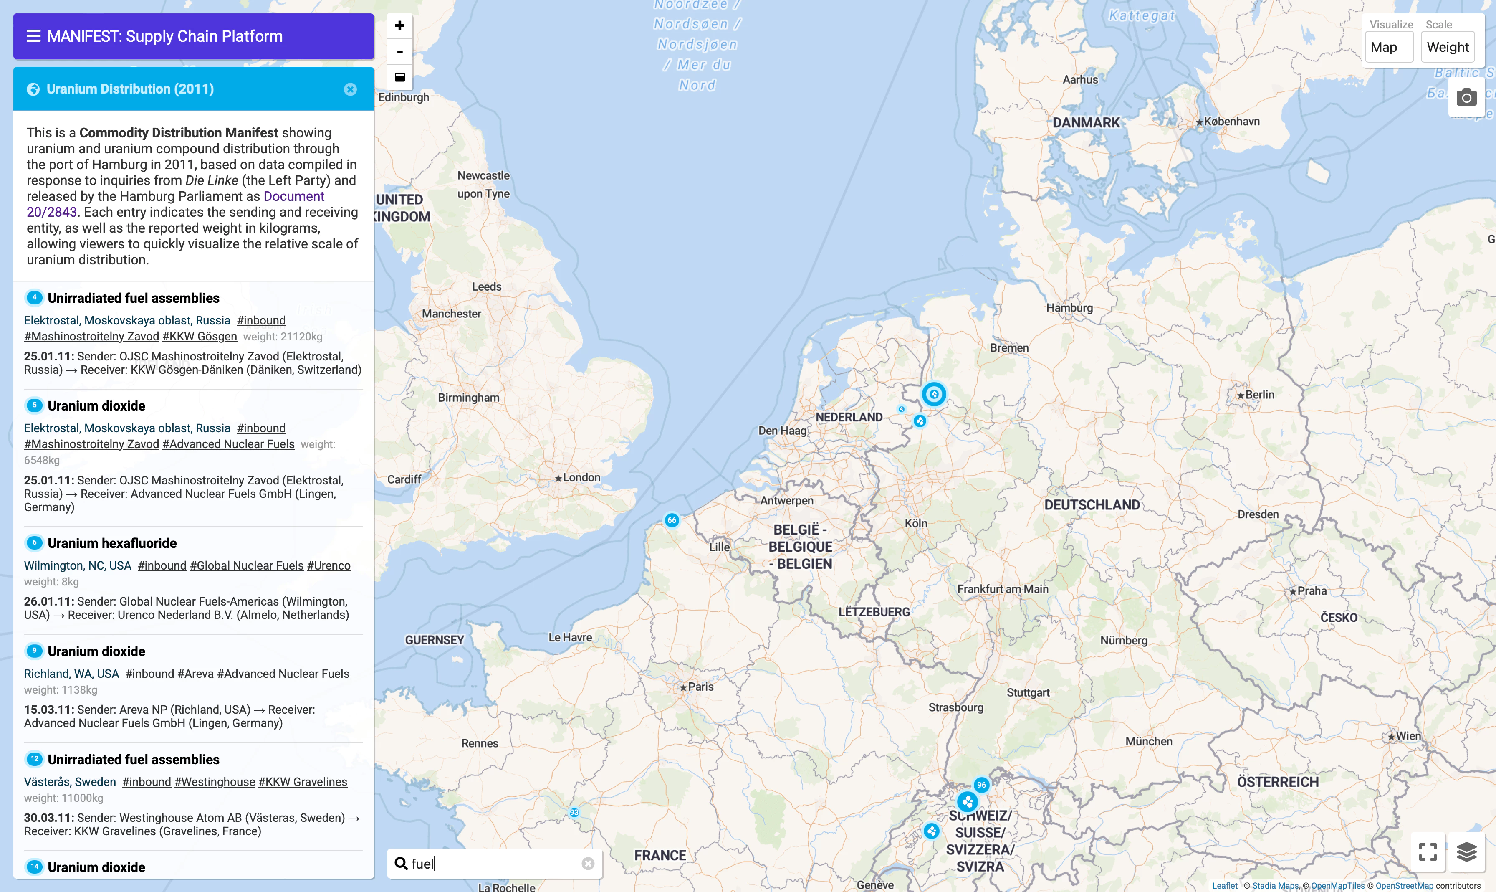Toggle the sidebar panel button below zoom controls
This screenshot has width=1496, height=892.
[x=399, y=77]
